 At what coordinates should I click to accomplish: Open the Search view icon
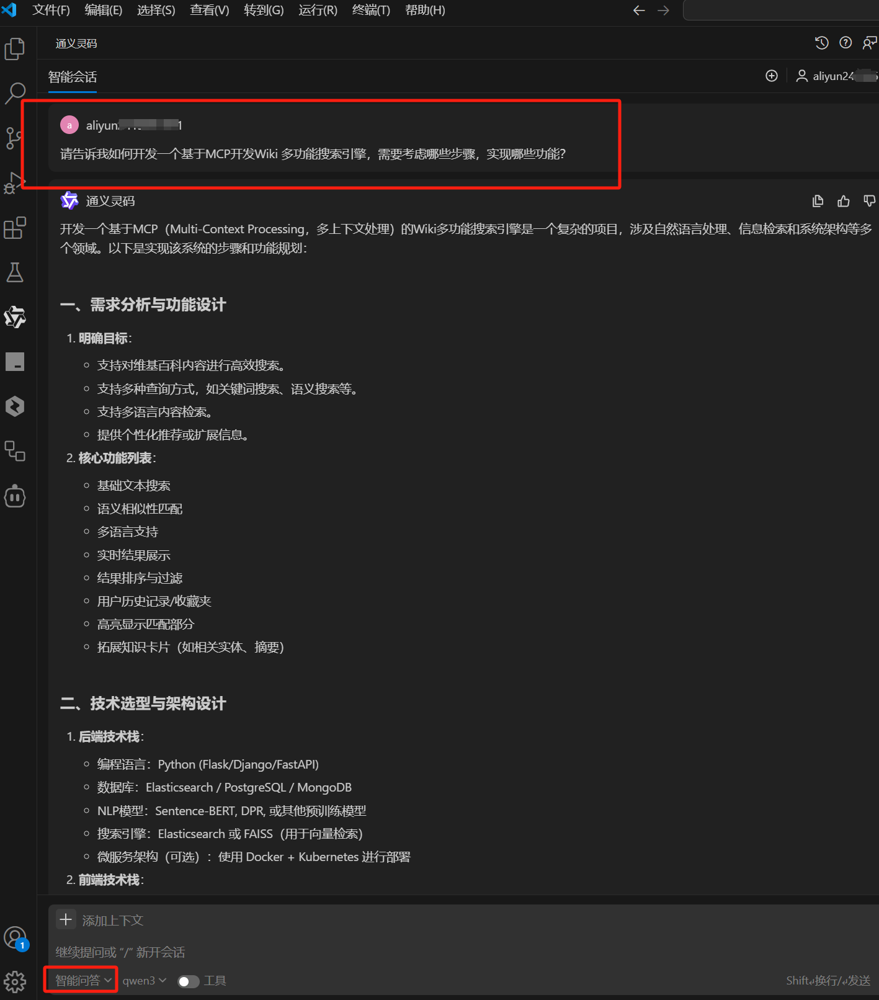coord(15,94)
